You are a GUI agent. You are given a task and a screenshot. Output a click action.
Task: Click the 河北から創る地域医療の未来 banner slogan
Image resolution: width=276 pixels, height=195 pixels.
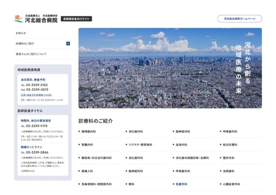pyautogui.click(x=243, y=67)
